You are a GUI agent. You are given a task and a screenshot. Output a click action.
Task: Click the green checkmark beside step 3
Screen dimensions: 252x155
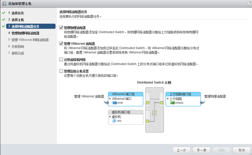pyautogui.click(x=4, y=26)
